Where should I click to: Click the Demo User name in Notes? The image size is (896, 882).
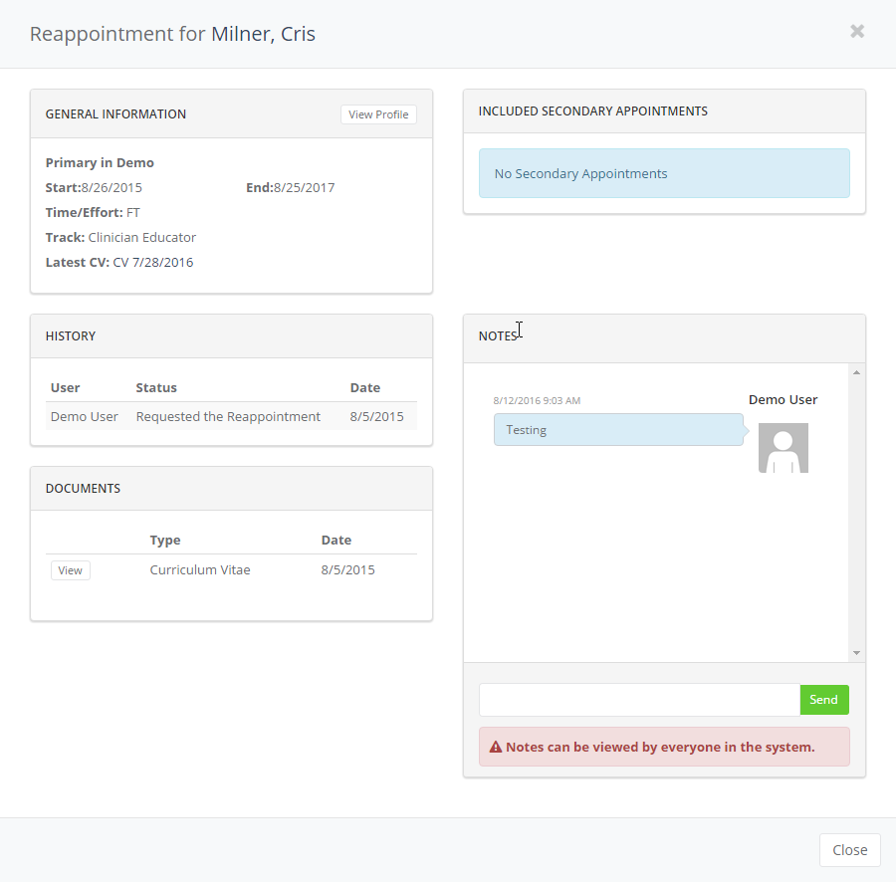click(783, 399)
